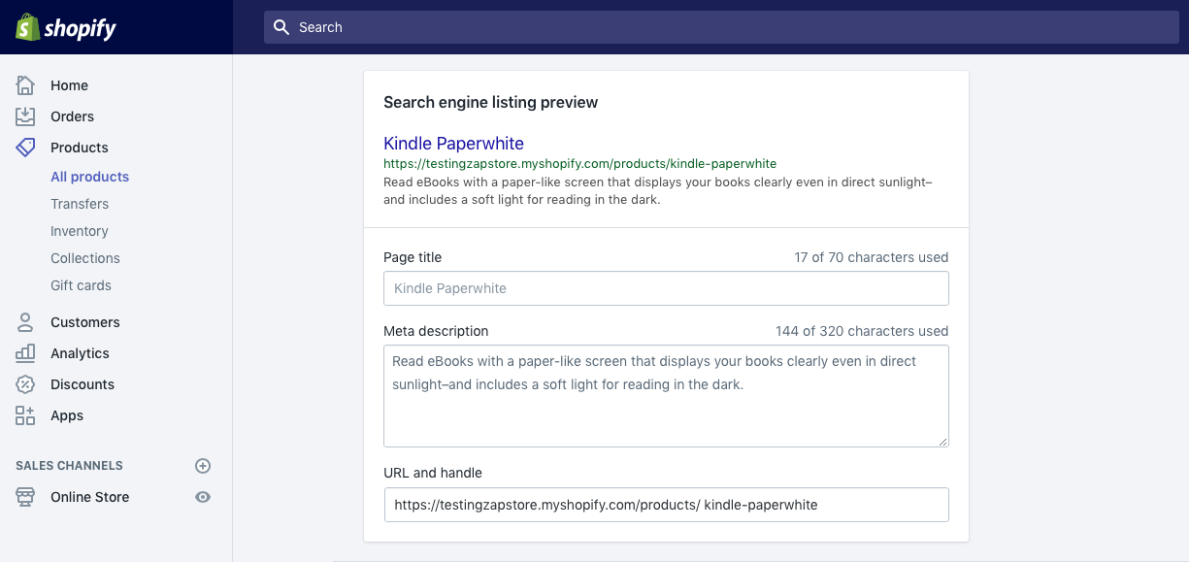
Task: Click the textarea resize handle
Action: pos(942,441)
